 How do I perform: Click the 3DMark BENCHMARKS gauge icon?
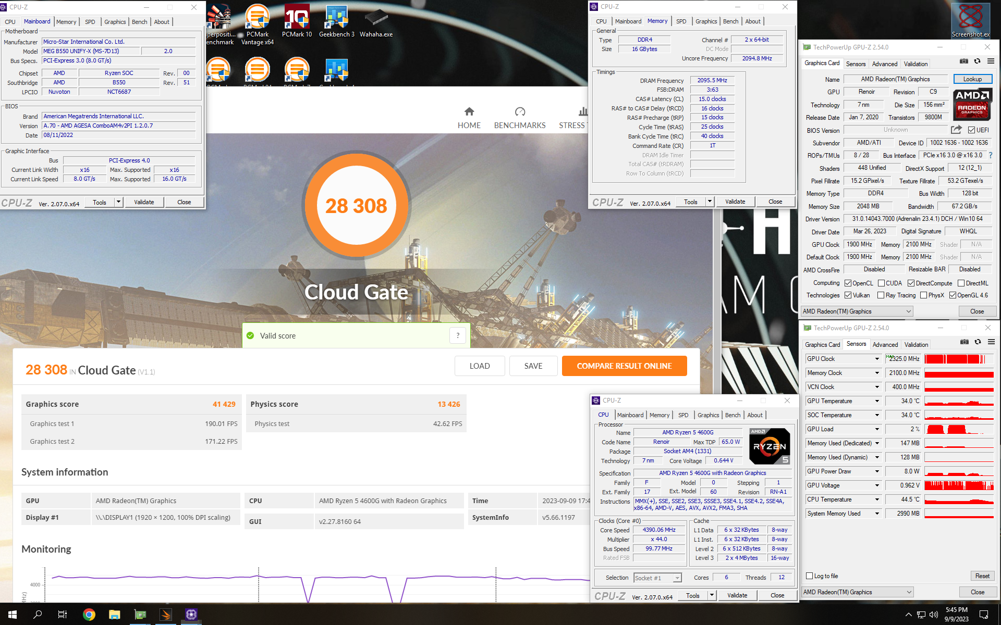click(520, 111)
